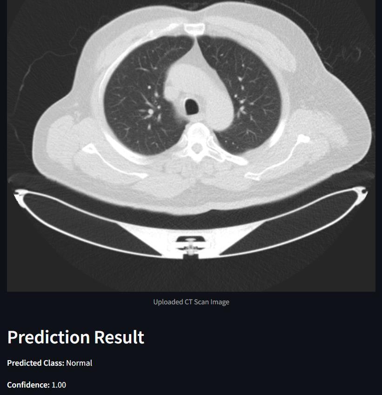
Task: Select the 1.00 confidence value
Action: click(x=59, y=385)
